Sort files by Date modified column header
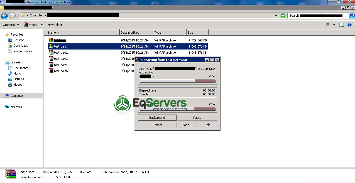 [136, 33]
